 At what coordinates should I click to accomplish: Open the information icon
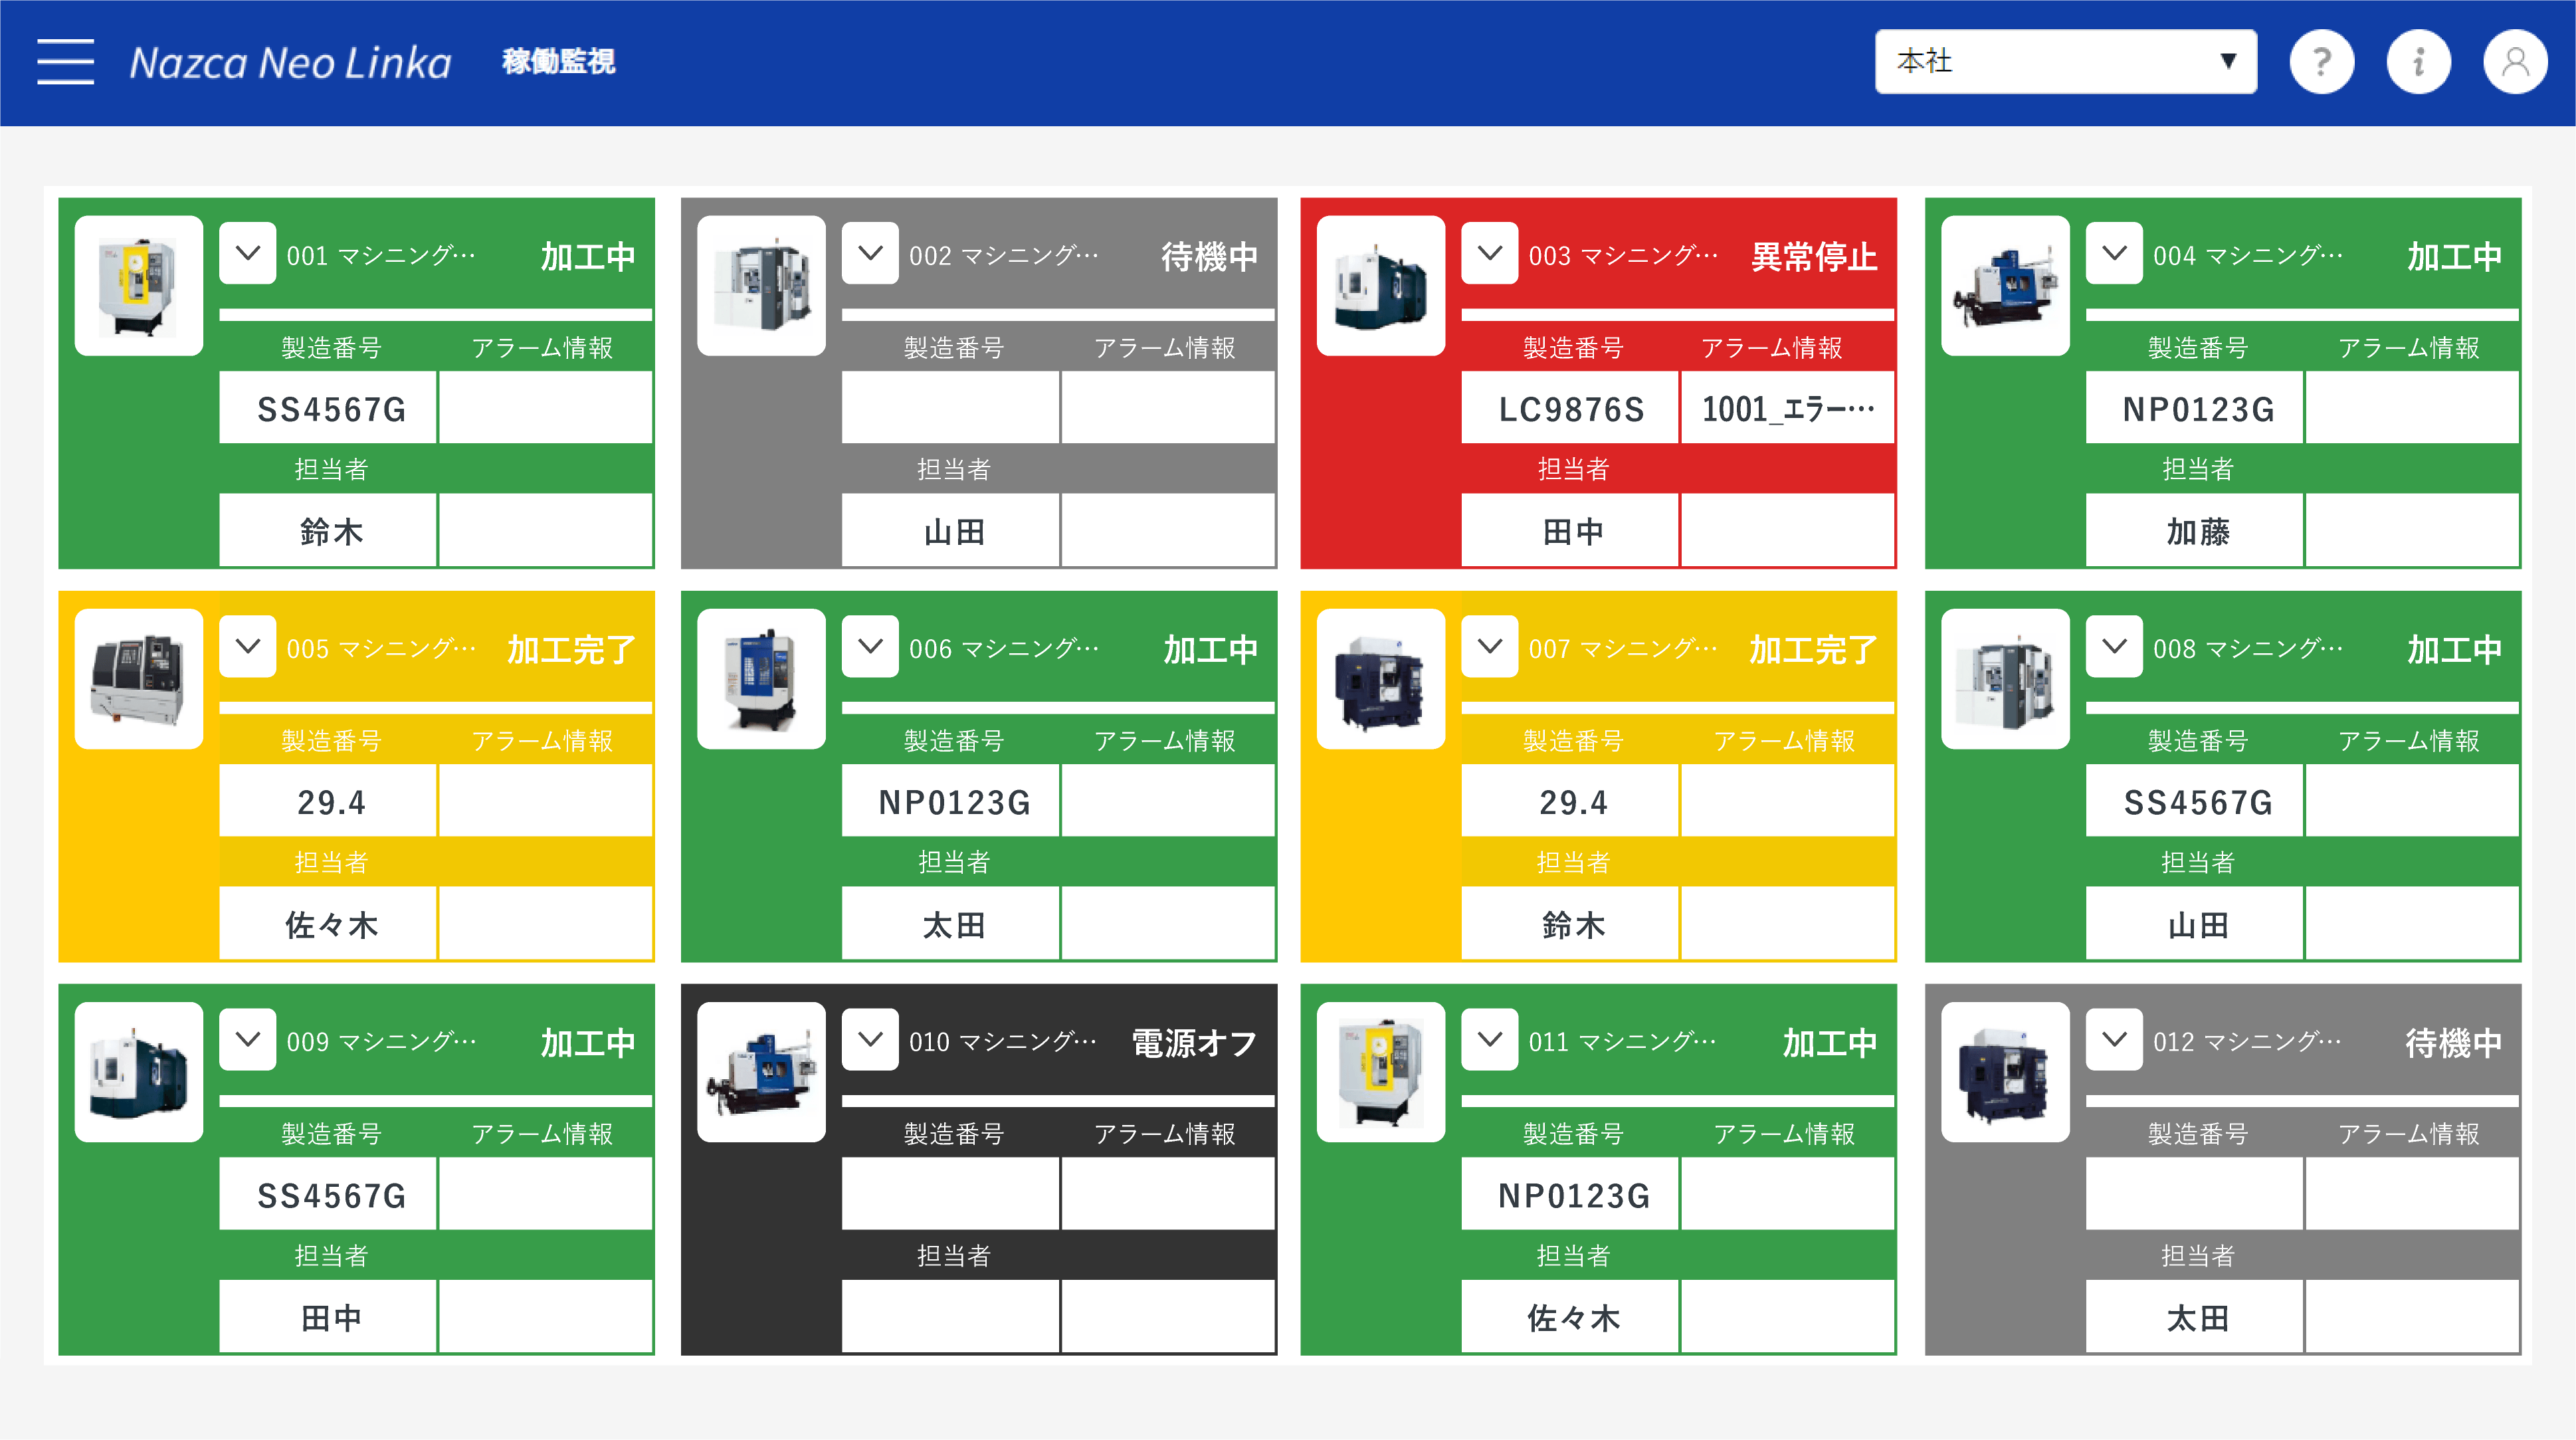pos(2418,62)
